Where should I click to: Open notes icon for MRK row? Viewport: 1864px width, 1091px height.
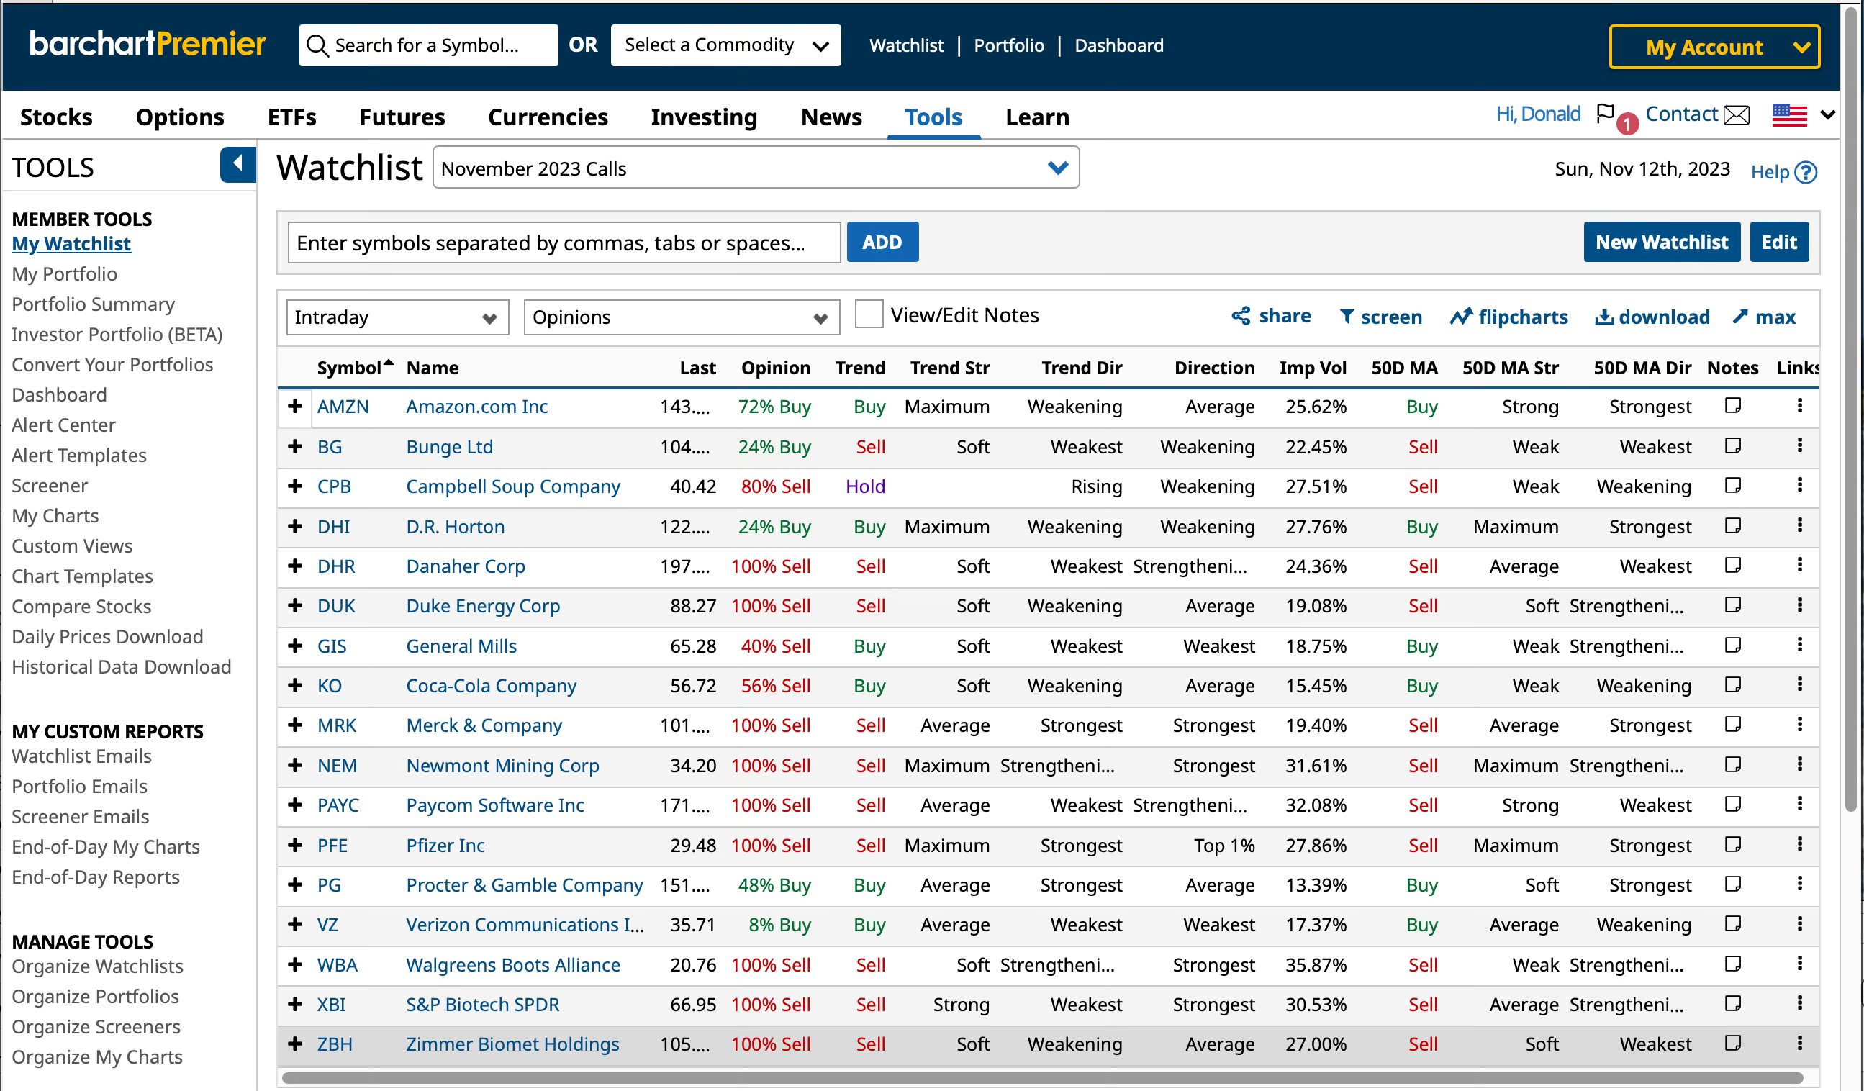(1732, 724)
